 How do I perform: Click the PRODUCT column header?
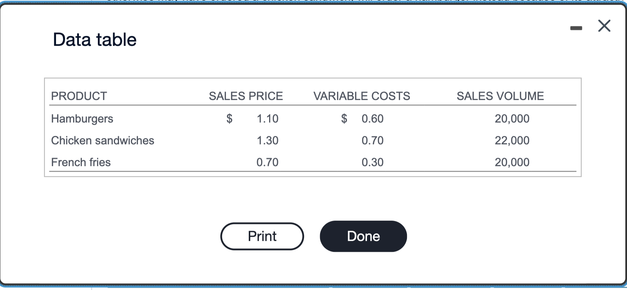point(79,96)
